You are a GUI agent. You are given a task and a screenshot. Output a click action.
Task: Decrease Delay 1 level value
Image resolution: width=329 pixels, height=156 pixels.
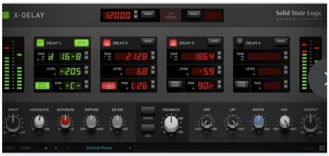pyautogui.click(x=87, y=72)
